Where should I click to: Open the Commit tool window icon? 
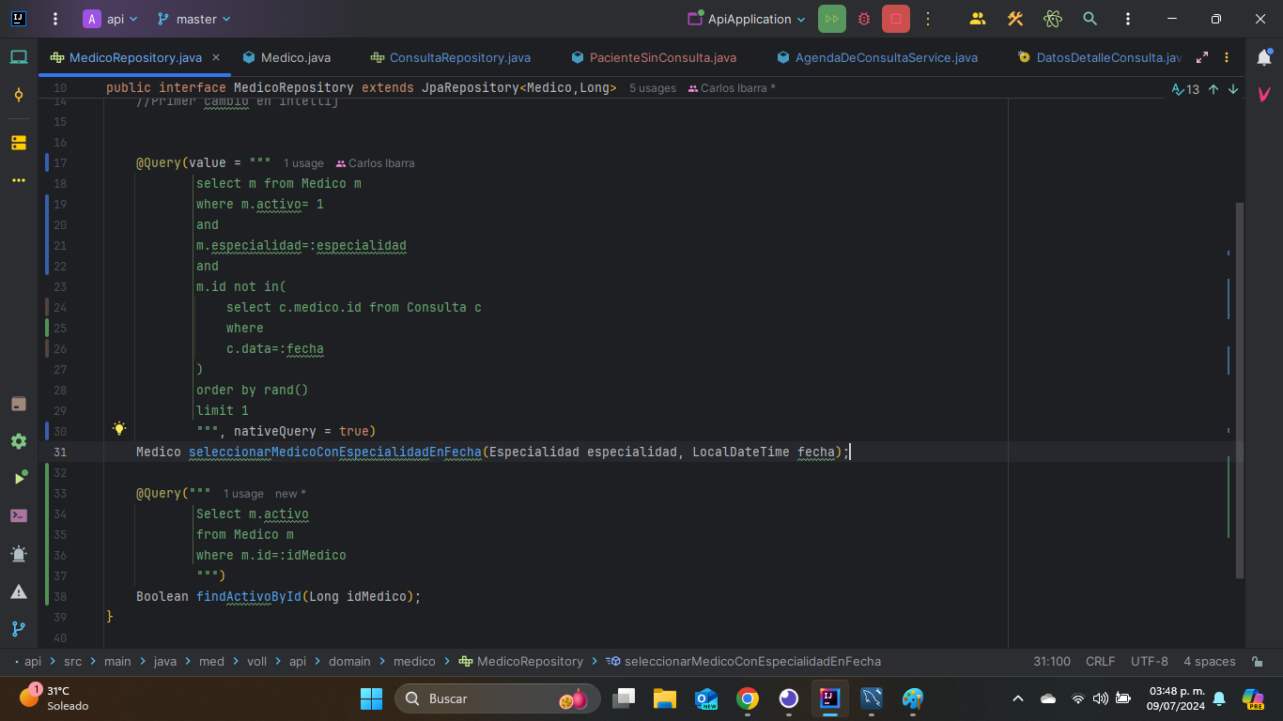click(19, 95)
